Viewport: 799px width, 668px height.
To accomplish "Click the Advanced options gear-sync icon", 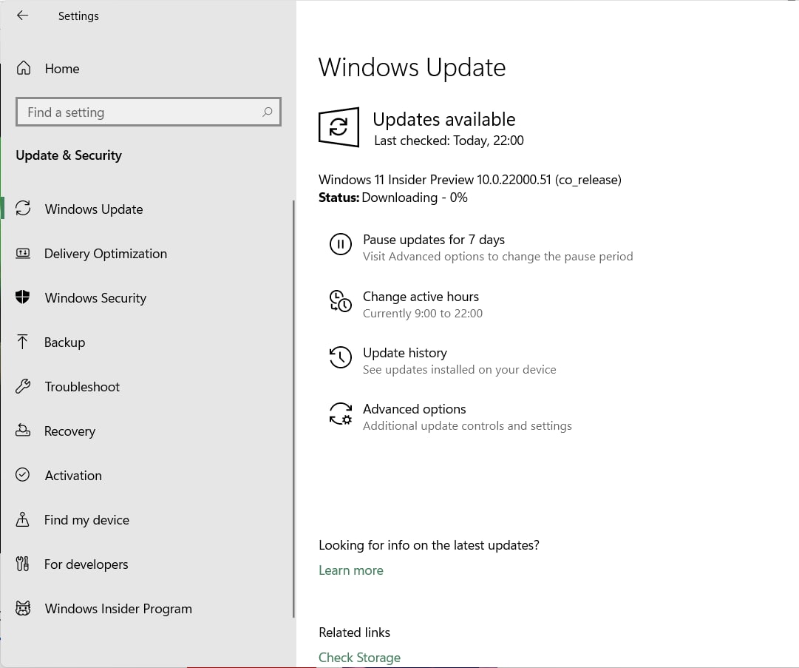I will [x=341, y=414].
